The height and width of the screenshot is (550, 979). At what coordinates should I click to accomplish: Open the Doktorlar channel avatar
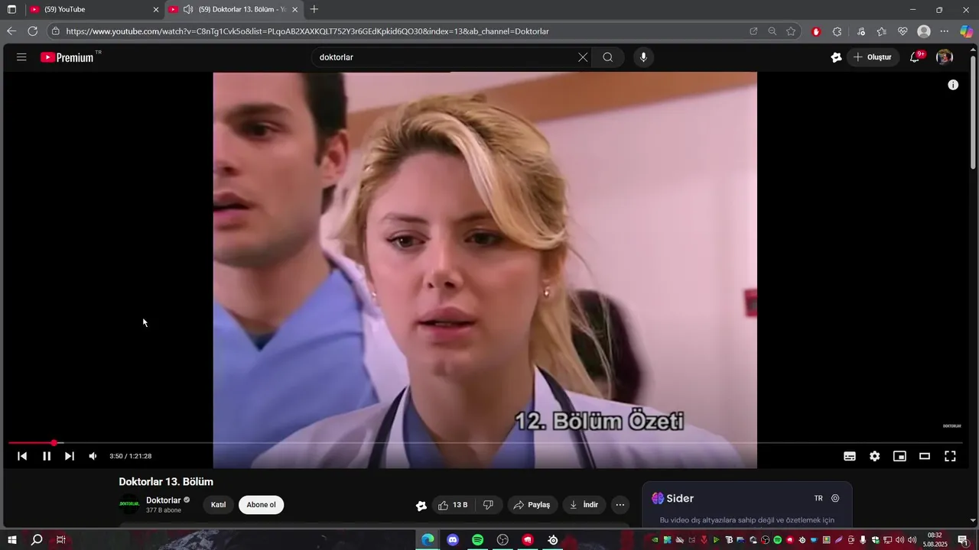[129, 504]
